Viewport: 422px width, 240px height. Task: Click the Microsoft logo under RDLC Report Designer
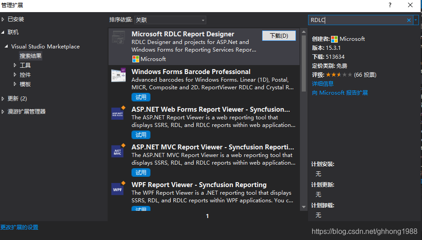tap(136, 59)
